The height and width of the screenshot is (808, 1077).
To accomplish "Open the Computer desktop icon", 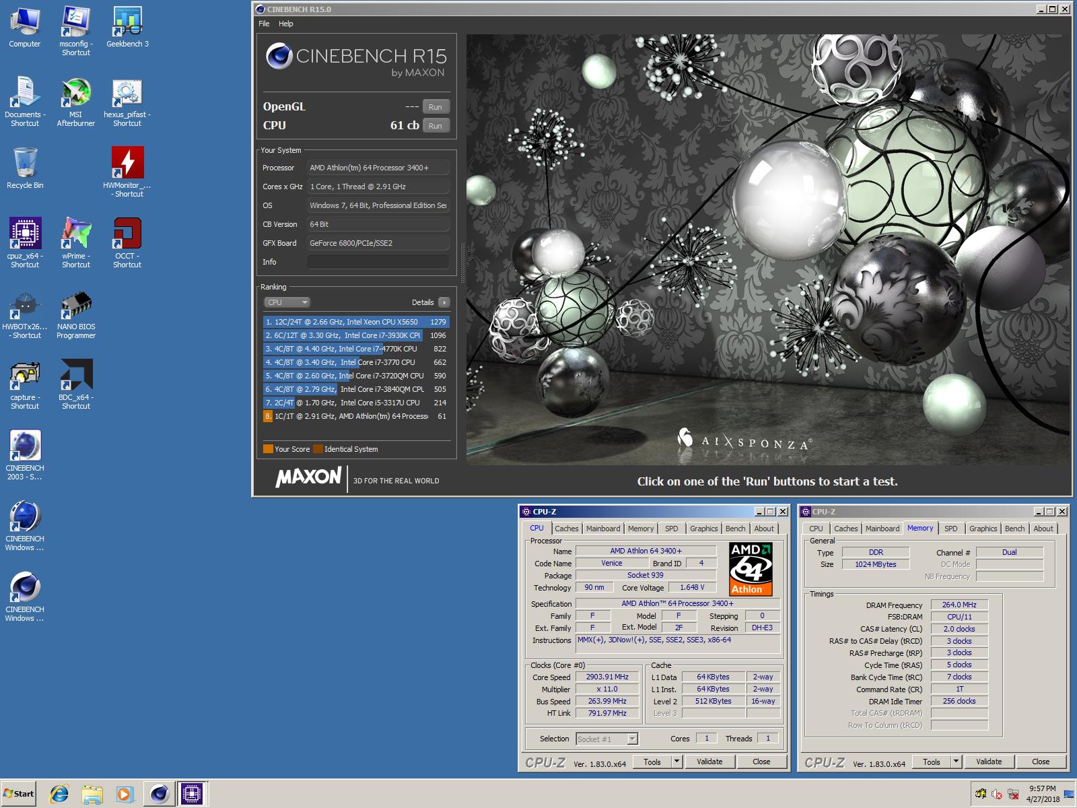I will [x=25, y=28].
